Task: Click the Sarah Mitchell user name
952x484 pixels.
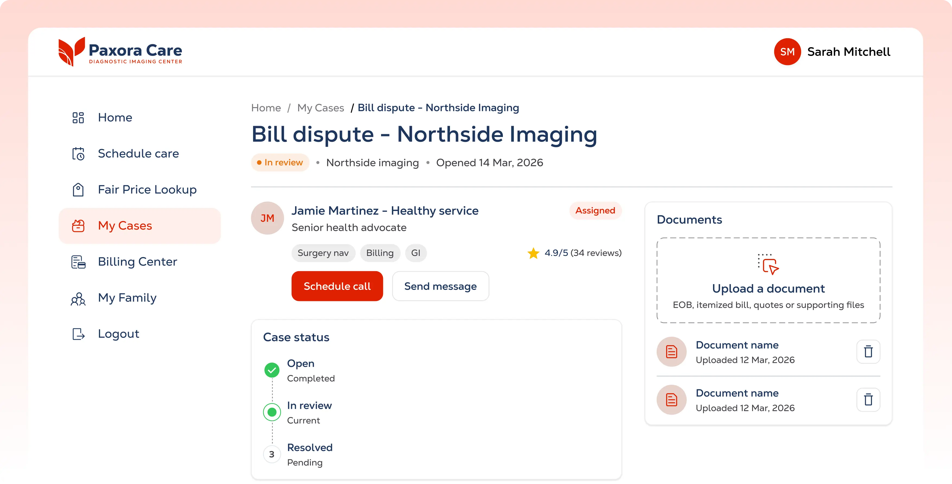Action: tap(848, 52)
